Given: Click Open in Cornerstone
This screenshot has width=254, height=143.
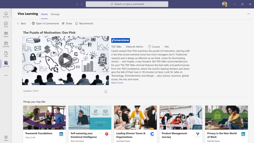Looking at the screenshot, I should click(x=45, y=24).
